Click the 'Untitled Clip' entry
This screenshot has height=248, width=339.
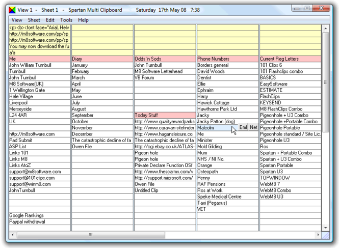(x=165, y=190)
